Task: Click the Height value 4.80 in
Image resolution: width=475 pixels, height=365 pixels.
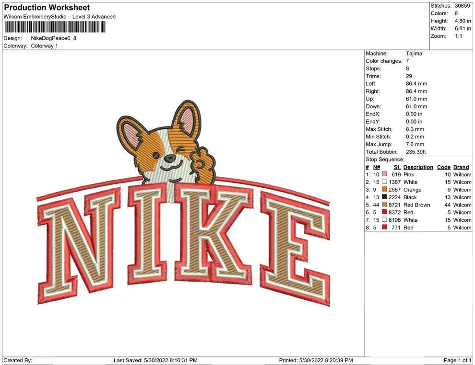Action: point(463,21)
